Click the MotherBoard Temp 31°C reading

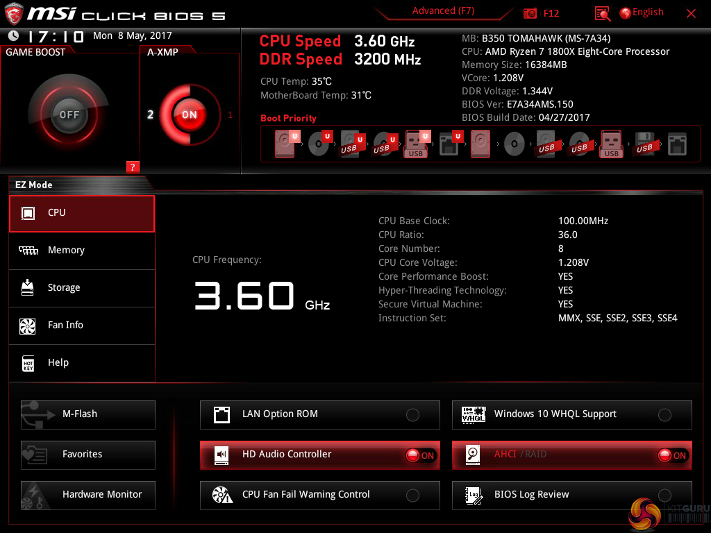point(316,96)
